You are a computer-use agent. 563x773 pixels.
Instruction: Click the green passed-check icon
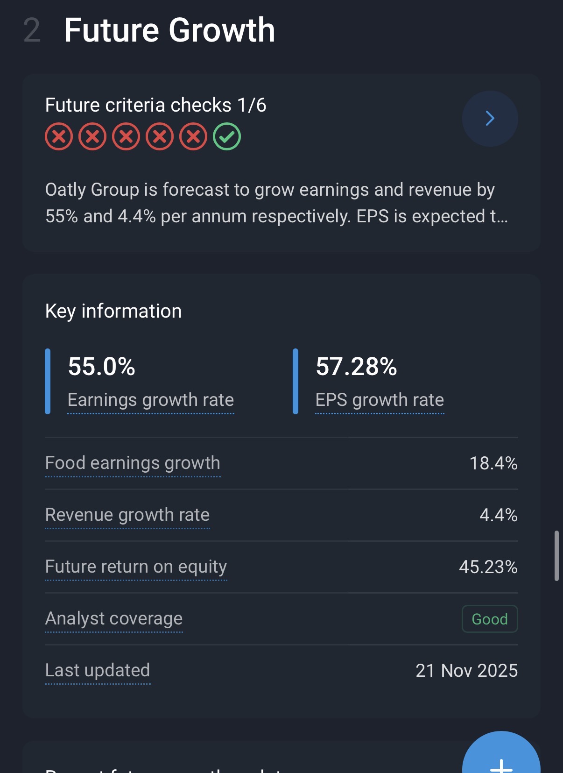[227, 137]
